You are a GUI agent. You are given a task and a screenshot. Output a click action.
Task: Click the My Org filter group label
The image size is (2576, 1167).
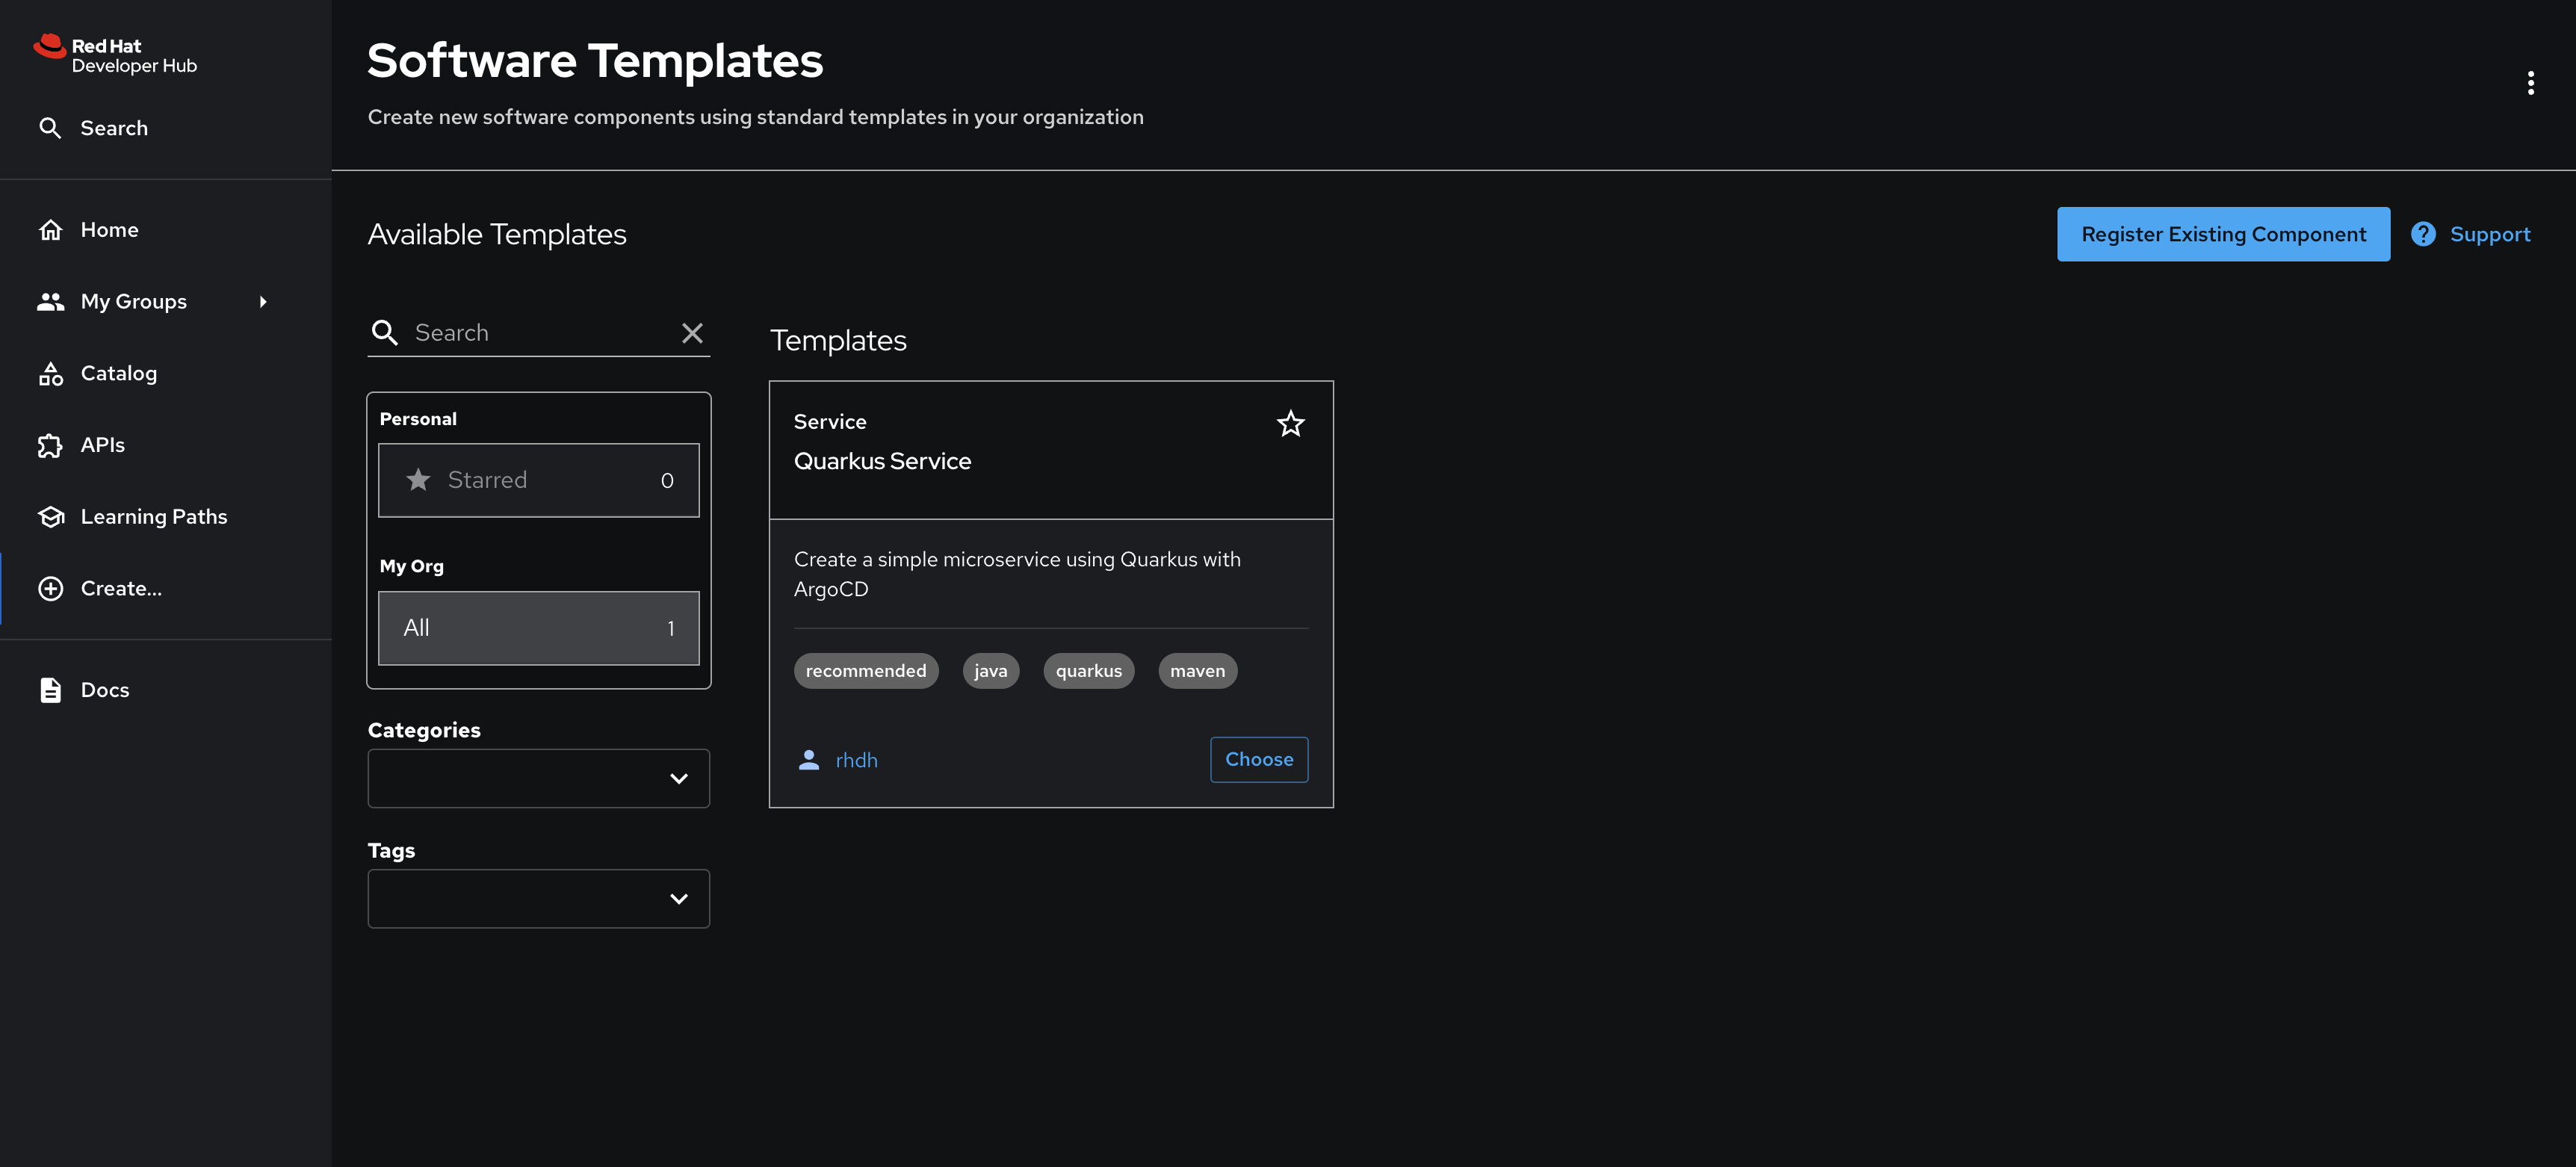(411, 566)
